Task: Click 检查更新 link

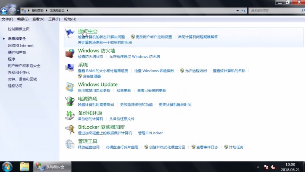Action: 124,90
